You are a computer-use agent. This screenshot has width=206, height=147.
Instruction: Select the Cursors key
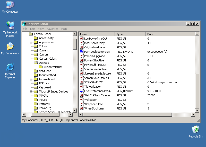44,54
